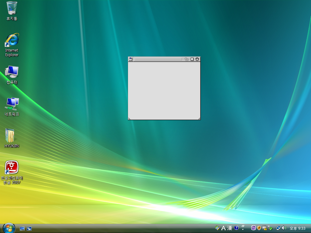Screen dimensions: 311x233
Task: Open the Windows Start orb
Action: (9, 228)
